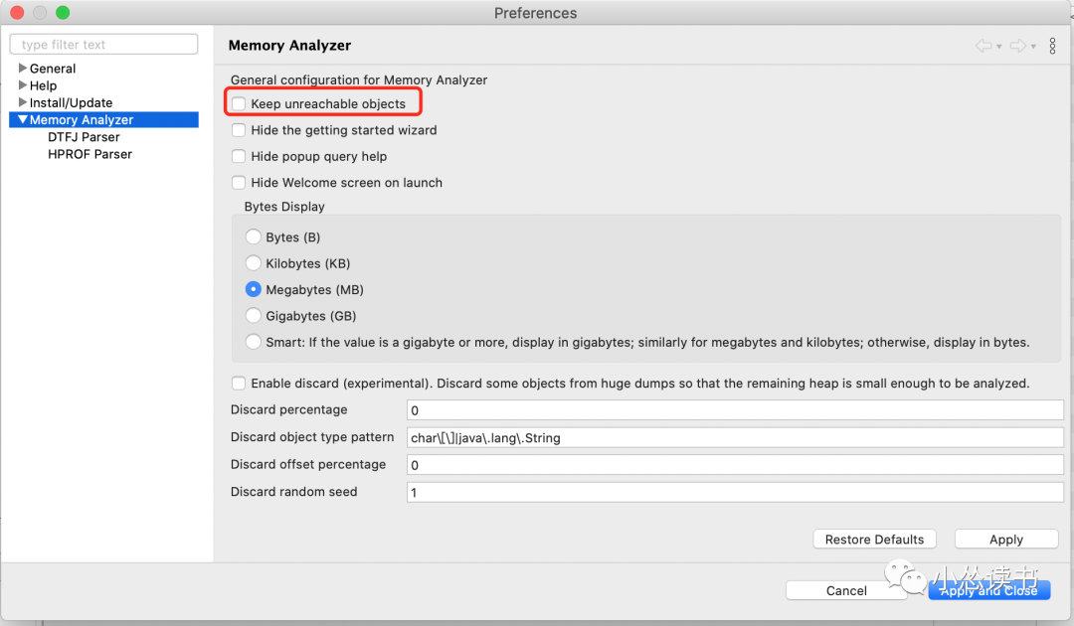Click the Restore Defaults button
The width and height of the screenshot is (1074, 626).
874,540
